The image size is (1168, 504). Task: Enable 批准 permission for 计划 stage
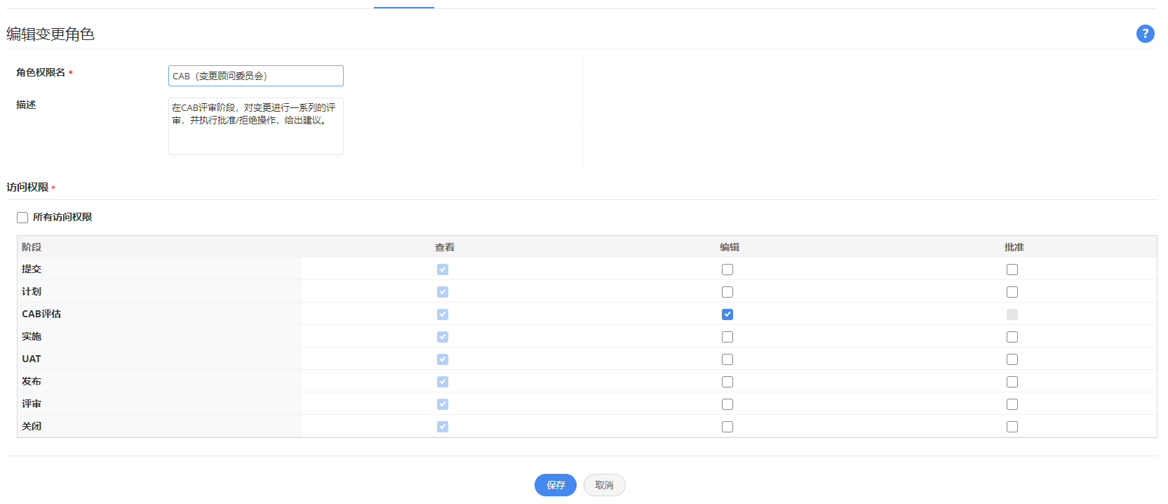click(x=1012, y=292)
